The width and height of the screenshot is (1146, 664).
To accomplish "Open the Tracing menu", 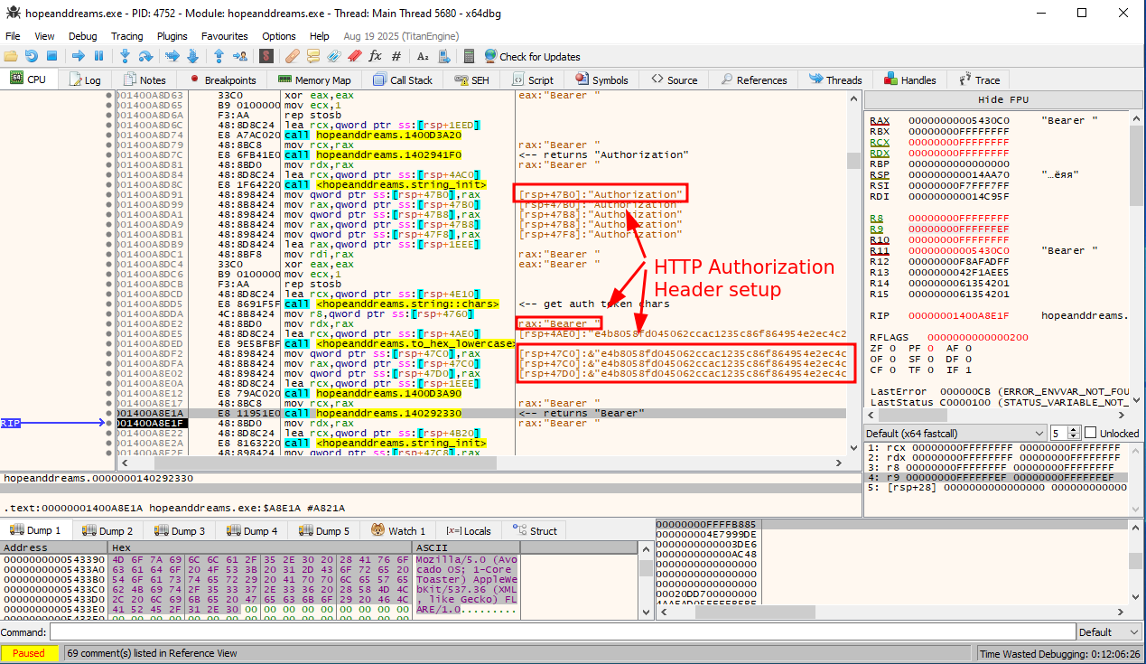I will (x=126, y=36).
